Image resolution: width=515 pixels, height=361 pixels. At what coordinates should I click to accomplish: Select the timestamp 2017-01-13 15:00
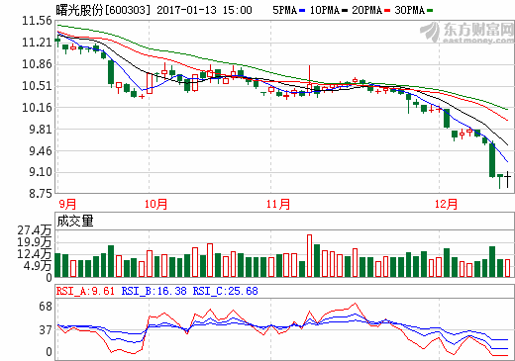(204, 10)
